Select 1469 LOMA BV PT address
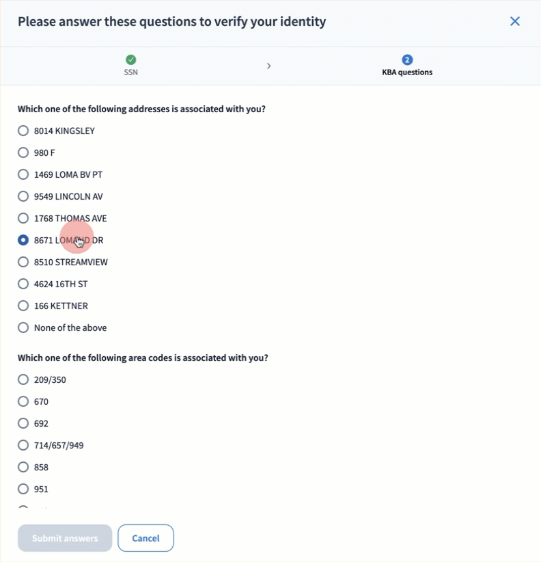Viewport: 541px width, 562px height. [23, 174]
